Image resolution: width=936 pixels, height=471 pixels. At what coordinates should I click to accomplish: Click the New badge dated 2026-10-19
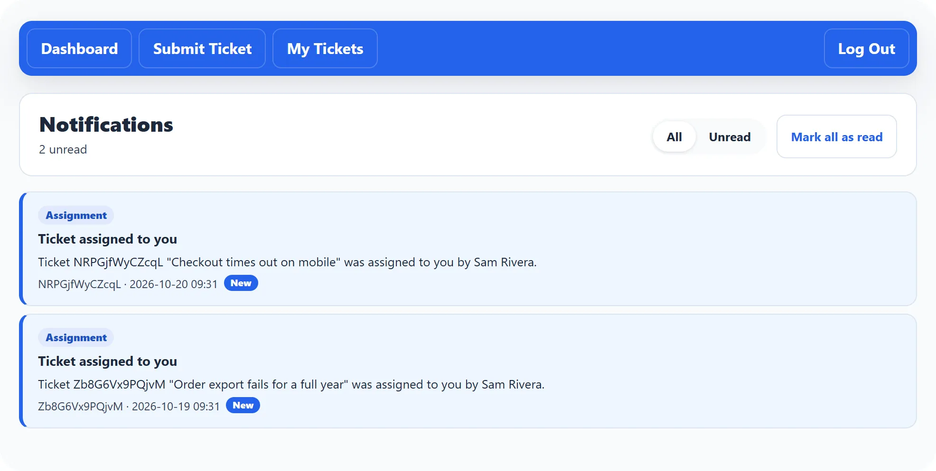(243, 405)
